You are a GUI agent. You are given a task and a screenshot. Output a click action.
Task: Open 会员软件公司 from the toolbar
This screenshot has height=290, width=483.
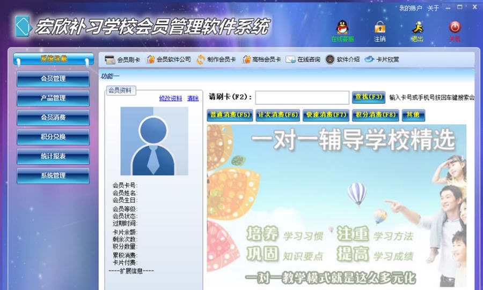click(169, 59)
